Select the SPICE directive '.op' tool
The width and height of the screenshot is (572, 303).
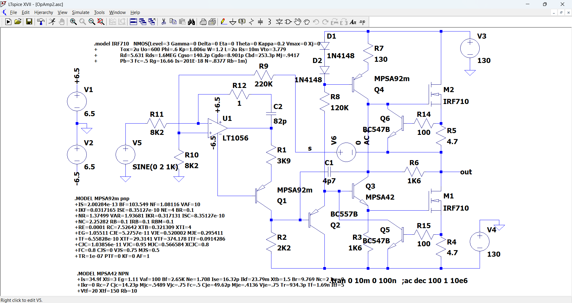point(362,22)
